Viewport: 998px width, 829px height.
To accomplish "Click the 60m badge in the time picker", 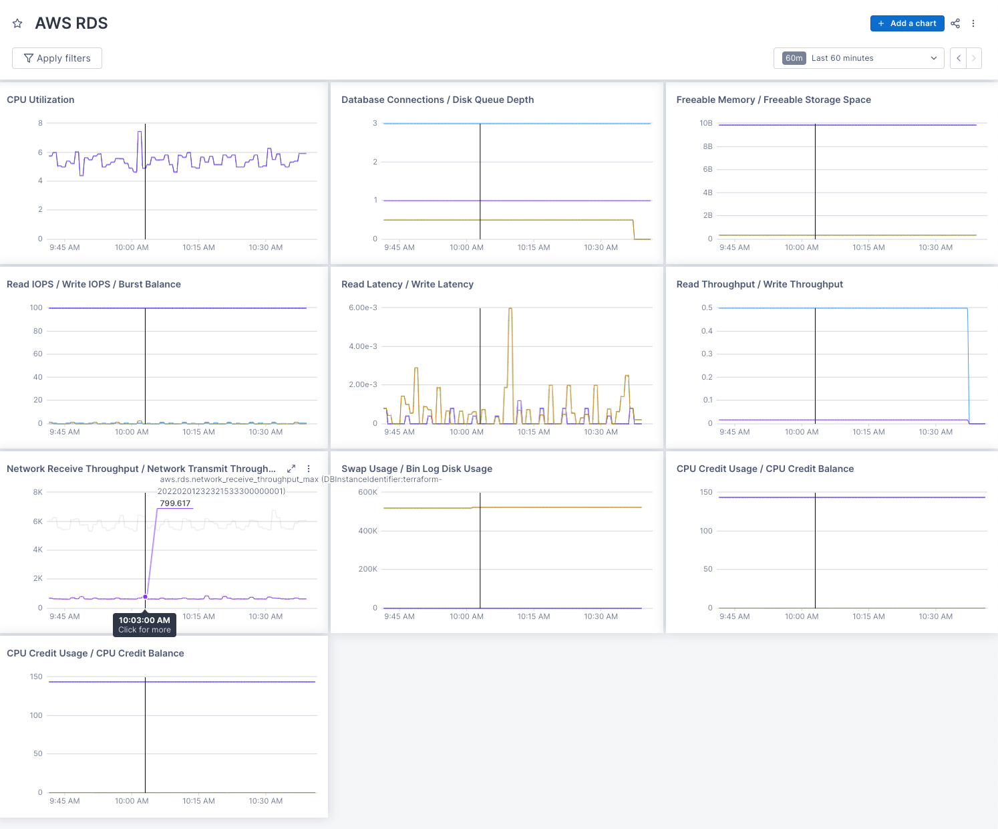I will coord(793,58).
